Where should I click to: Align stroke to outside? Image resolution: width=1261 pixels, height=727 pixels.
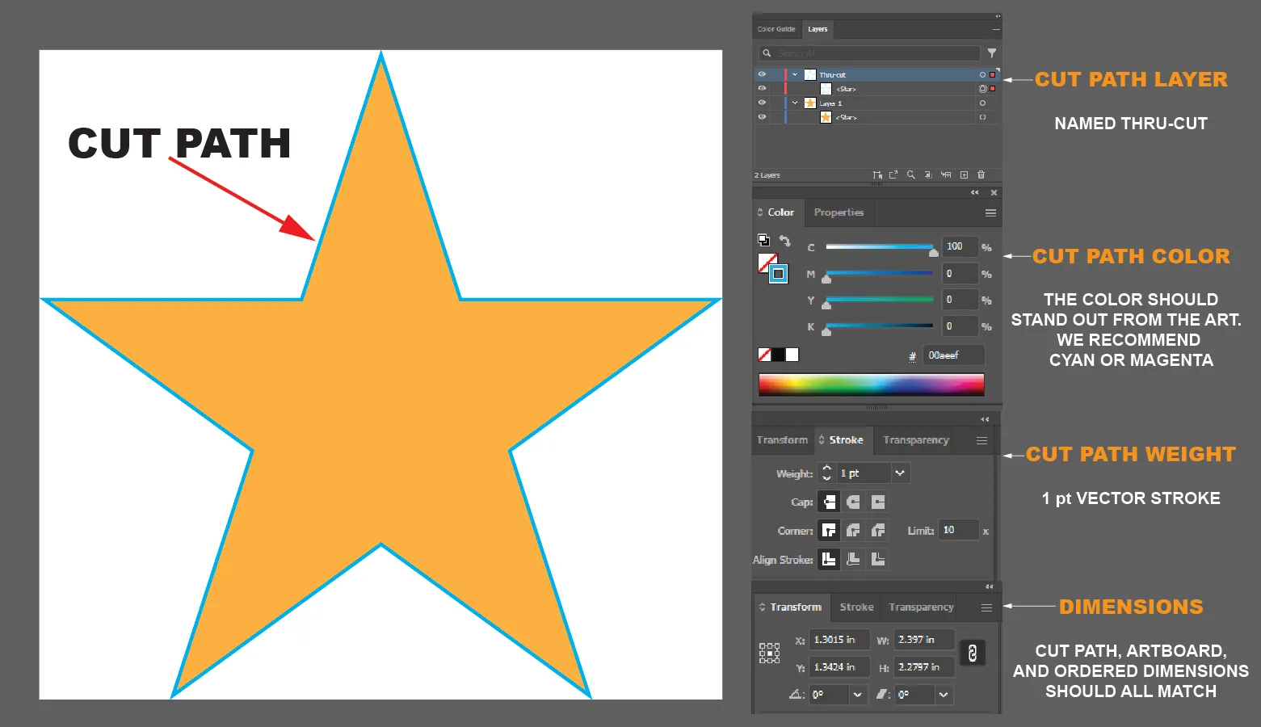coord(878,559)
